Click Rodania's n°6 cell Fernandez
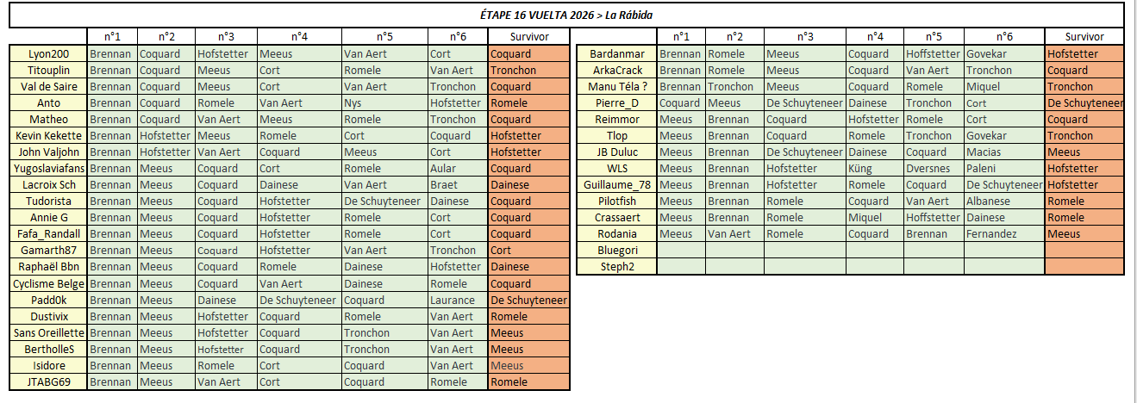1137x403 pixels. point(1004,234)
